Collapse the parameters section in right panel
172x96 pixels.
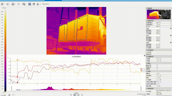point(147,71)
